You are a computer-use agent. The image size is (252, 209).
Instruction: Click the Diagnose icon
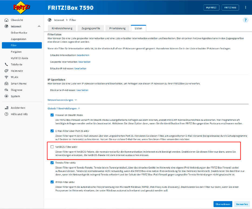pyautogui.click(x=6, y=90)
